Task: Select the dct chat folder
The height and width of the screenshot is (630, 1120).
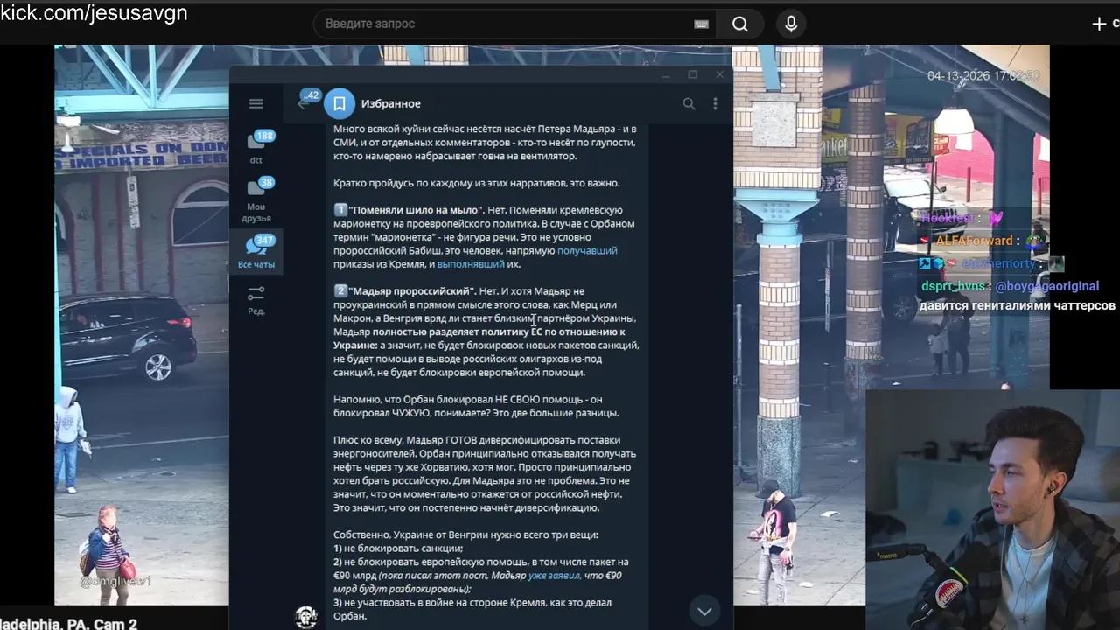Action: 256,147
